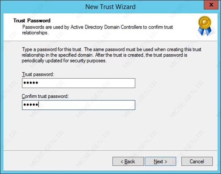
Task: Click the New Trust Wizard title text
Action: coord(110,7)
